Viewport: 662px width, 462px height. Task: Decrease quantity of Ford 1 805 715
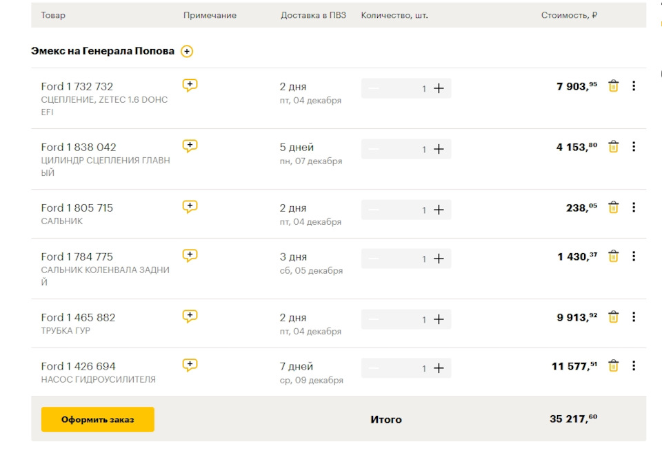374,210
